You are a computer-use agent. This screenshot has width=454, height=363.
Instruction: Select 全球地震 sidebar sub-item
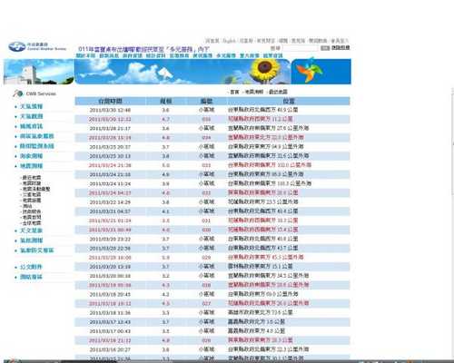tap(32, 223)
